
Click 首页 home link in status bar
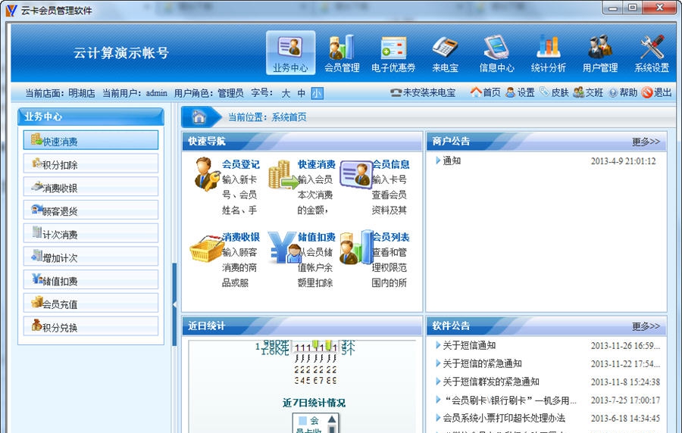point(486,92)
